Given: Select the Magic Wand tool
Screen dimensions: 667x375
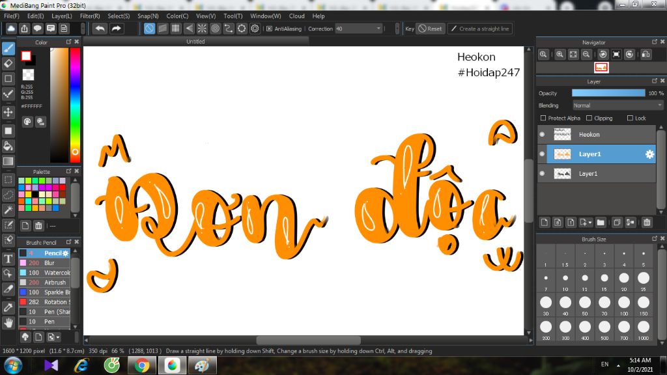Looking at the screenshot, I should coord(8,210).
